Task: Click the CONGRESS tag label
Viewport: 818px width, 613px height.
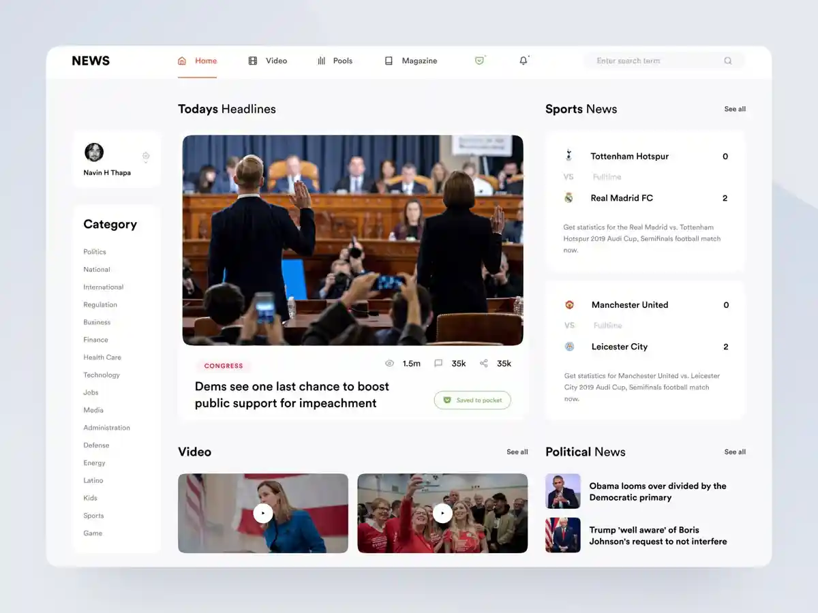Action: [224, 366]
